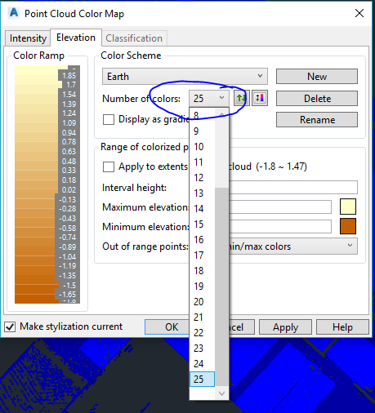This screenshot has height=413, width=375.
Task: Click the Minimum elevation input field
Action: coord(280,227)
